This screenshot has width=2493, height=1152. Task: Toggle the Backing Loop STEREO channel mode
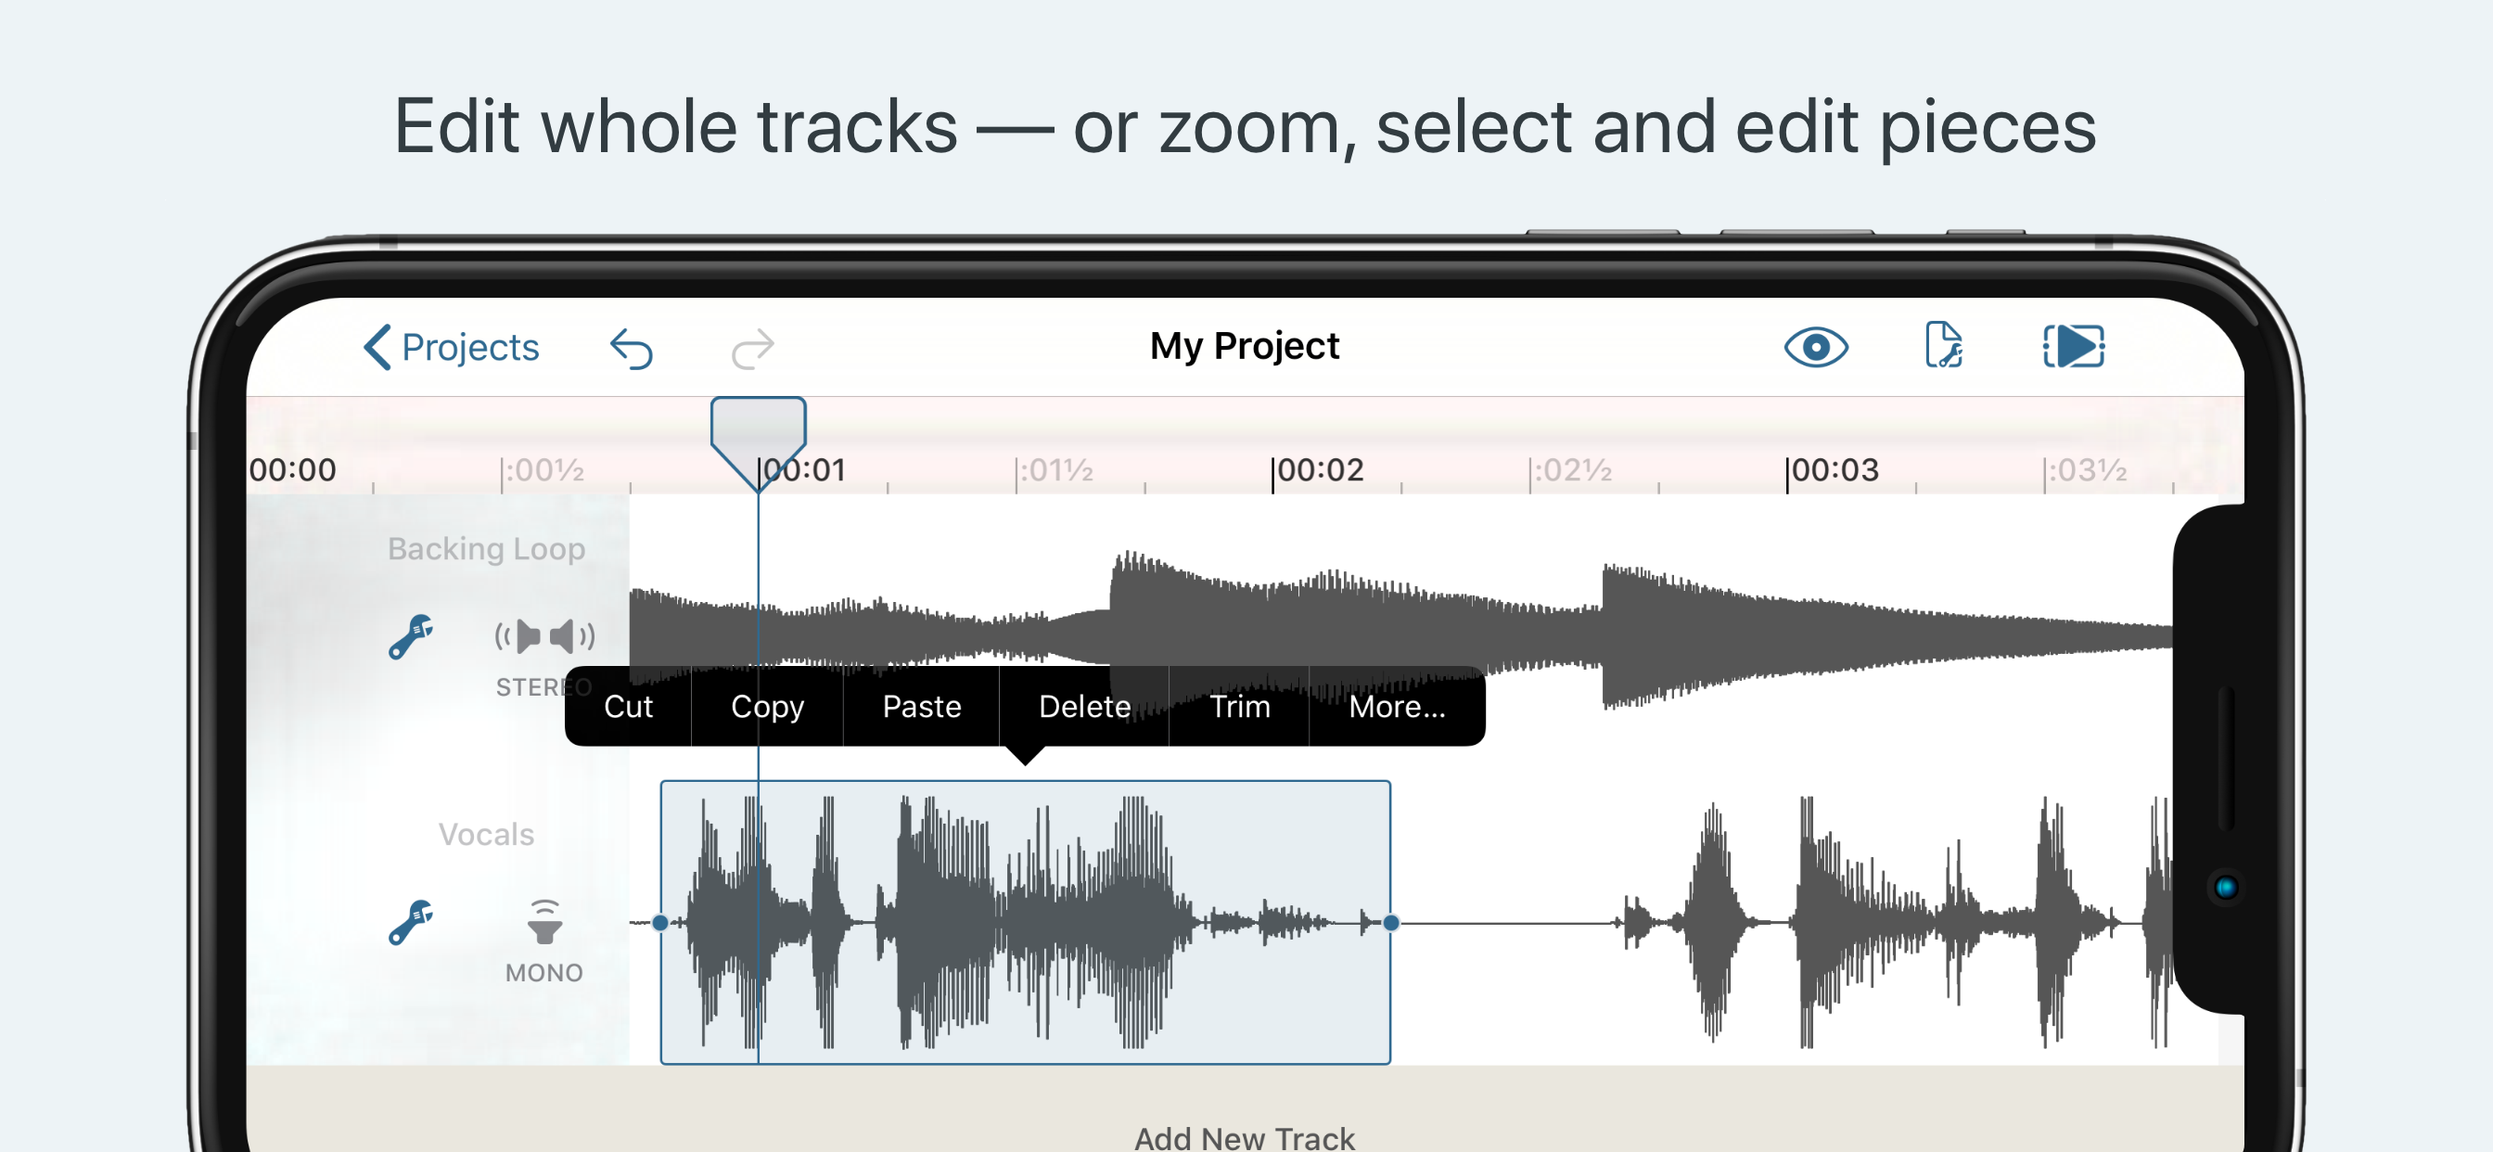(x=543, y=653)
